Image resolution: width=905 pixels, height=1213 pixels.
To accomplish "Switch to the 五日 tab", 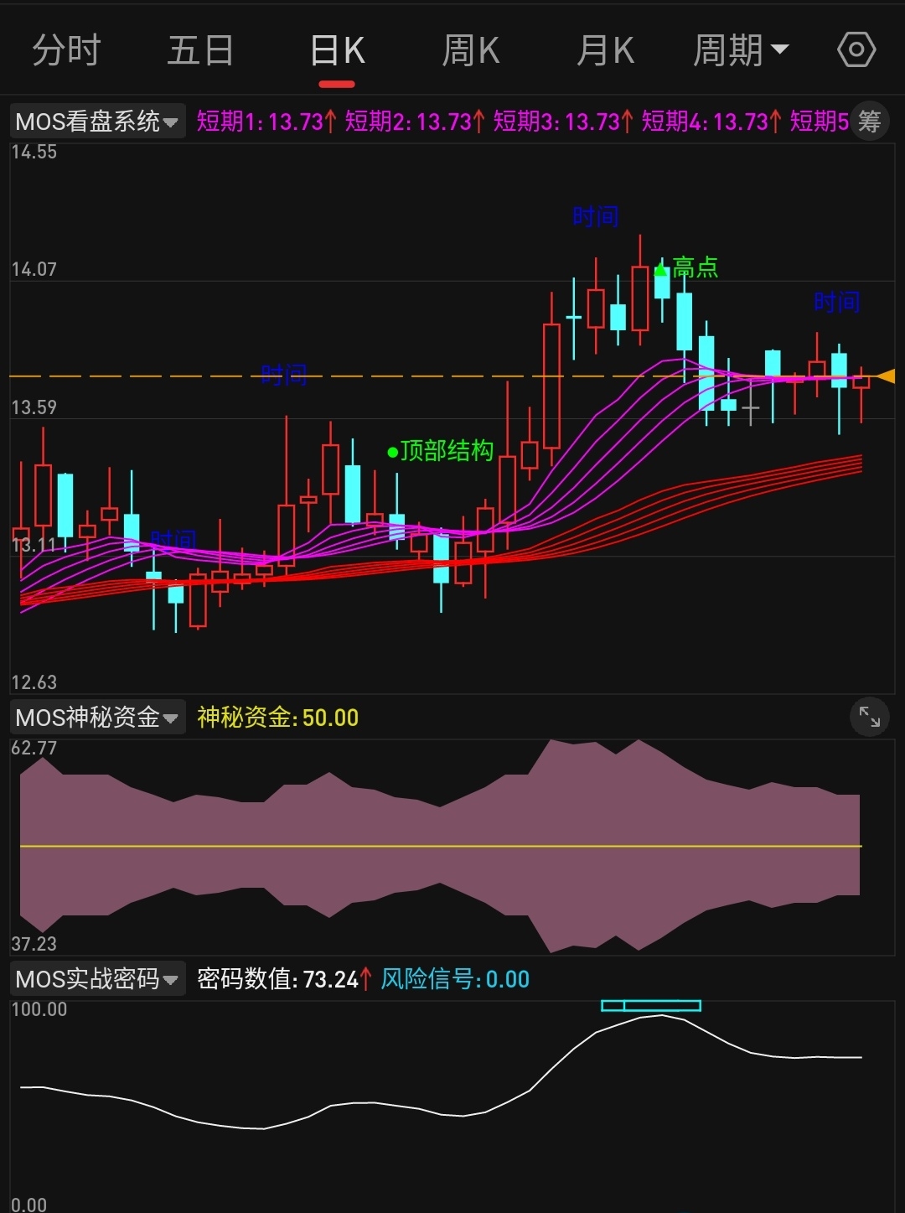I will [x=200, y=50].
